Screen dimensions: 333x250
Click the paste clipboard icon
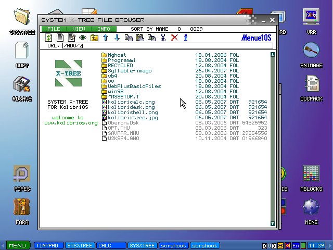click(140, 37)
